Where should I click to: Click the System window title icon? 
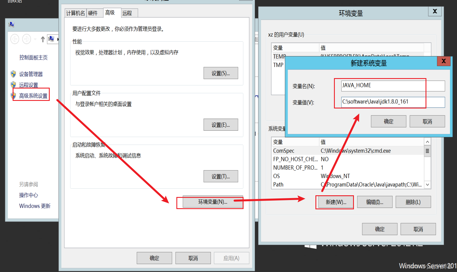click(x=12, y=25)
